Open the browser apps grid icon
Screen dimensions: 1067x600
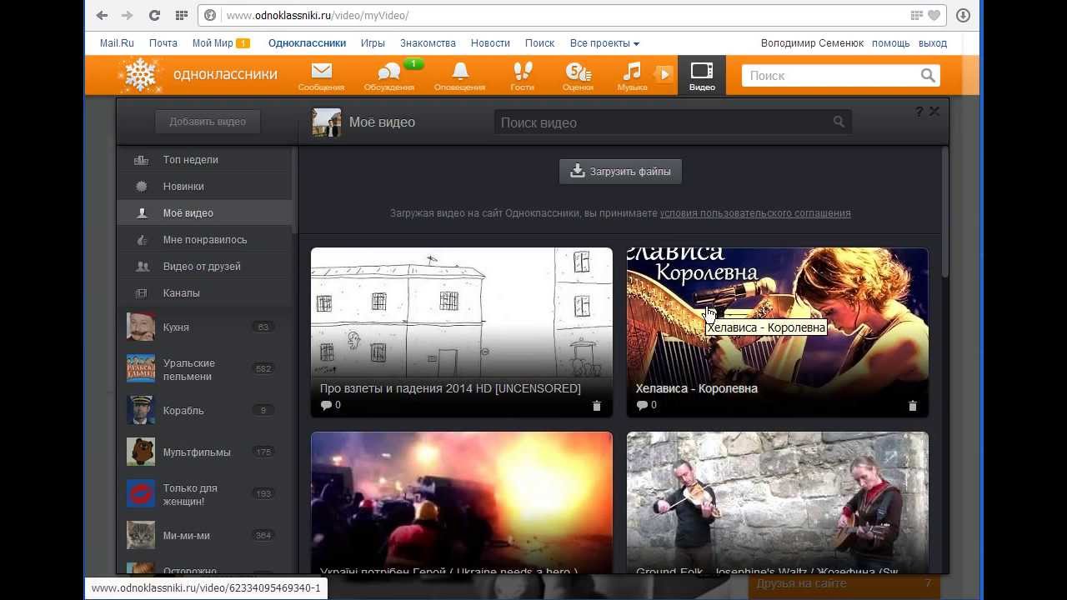click(181, 15)
